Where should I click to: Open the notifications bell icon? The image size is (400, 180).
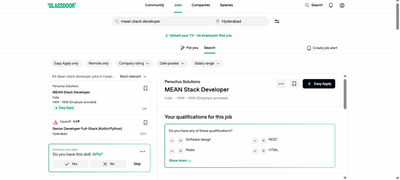[x=331, y=5]
